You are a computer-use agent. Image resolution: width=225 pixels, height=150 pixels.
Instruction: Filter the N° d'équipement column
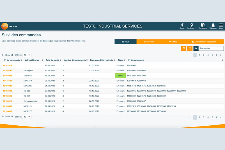click(222, 60)
